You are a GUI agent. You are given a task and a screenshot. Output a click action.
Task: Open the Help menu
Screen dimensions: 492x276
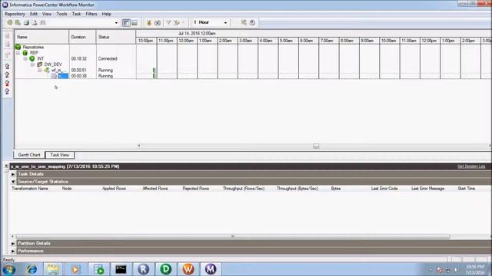tap(106, 14)
